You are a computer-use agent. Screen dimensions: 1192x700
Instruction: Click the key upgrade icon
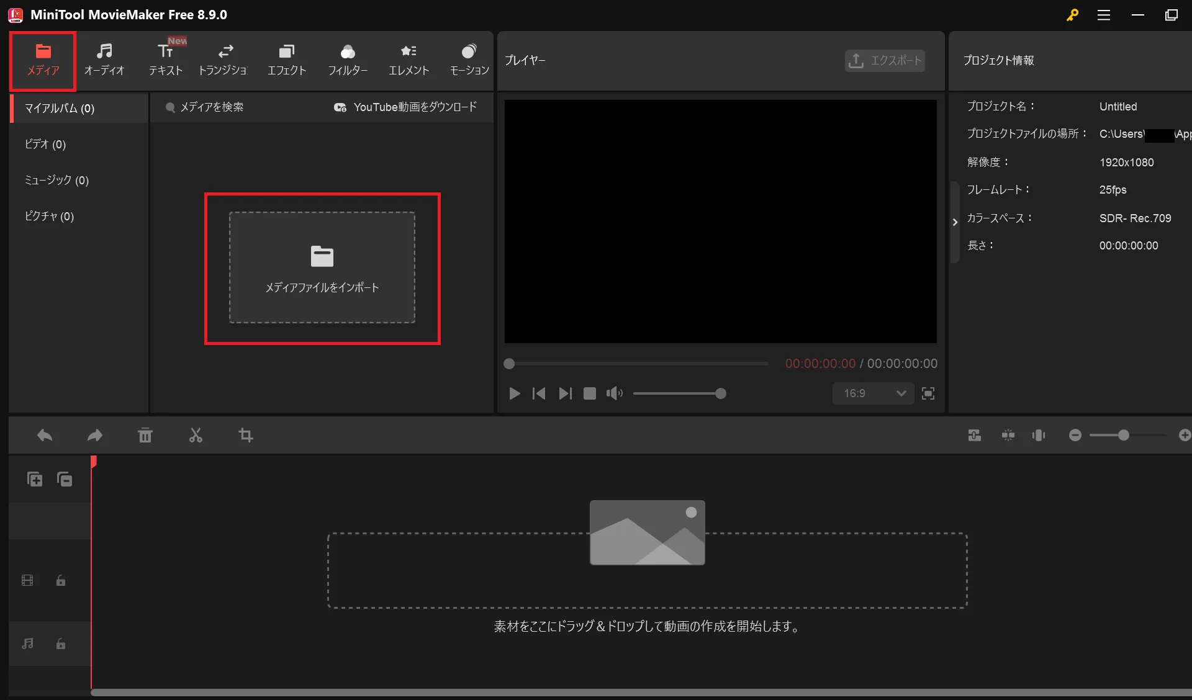click(1072, 15)
